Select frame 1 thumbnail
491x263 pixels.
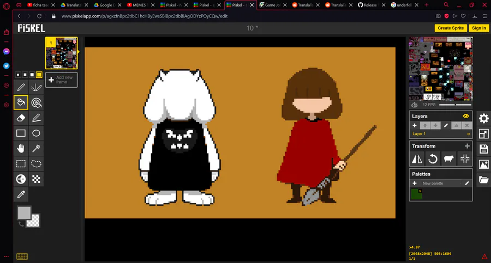61,53
